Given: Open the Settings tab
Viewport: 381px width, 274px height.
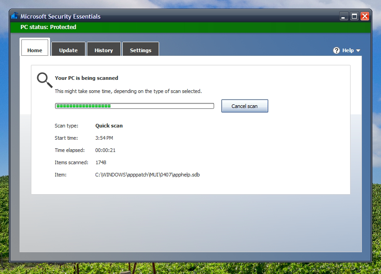Looking at the screenshot, I should click(140, 50).
